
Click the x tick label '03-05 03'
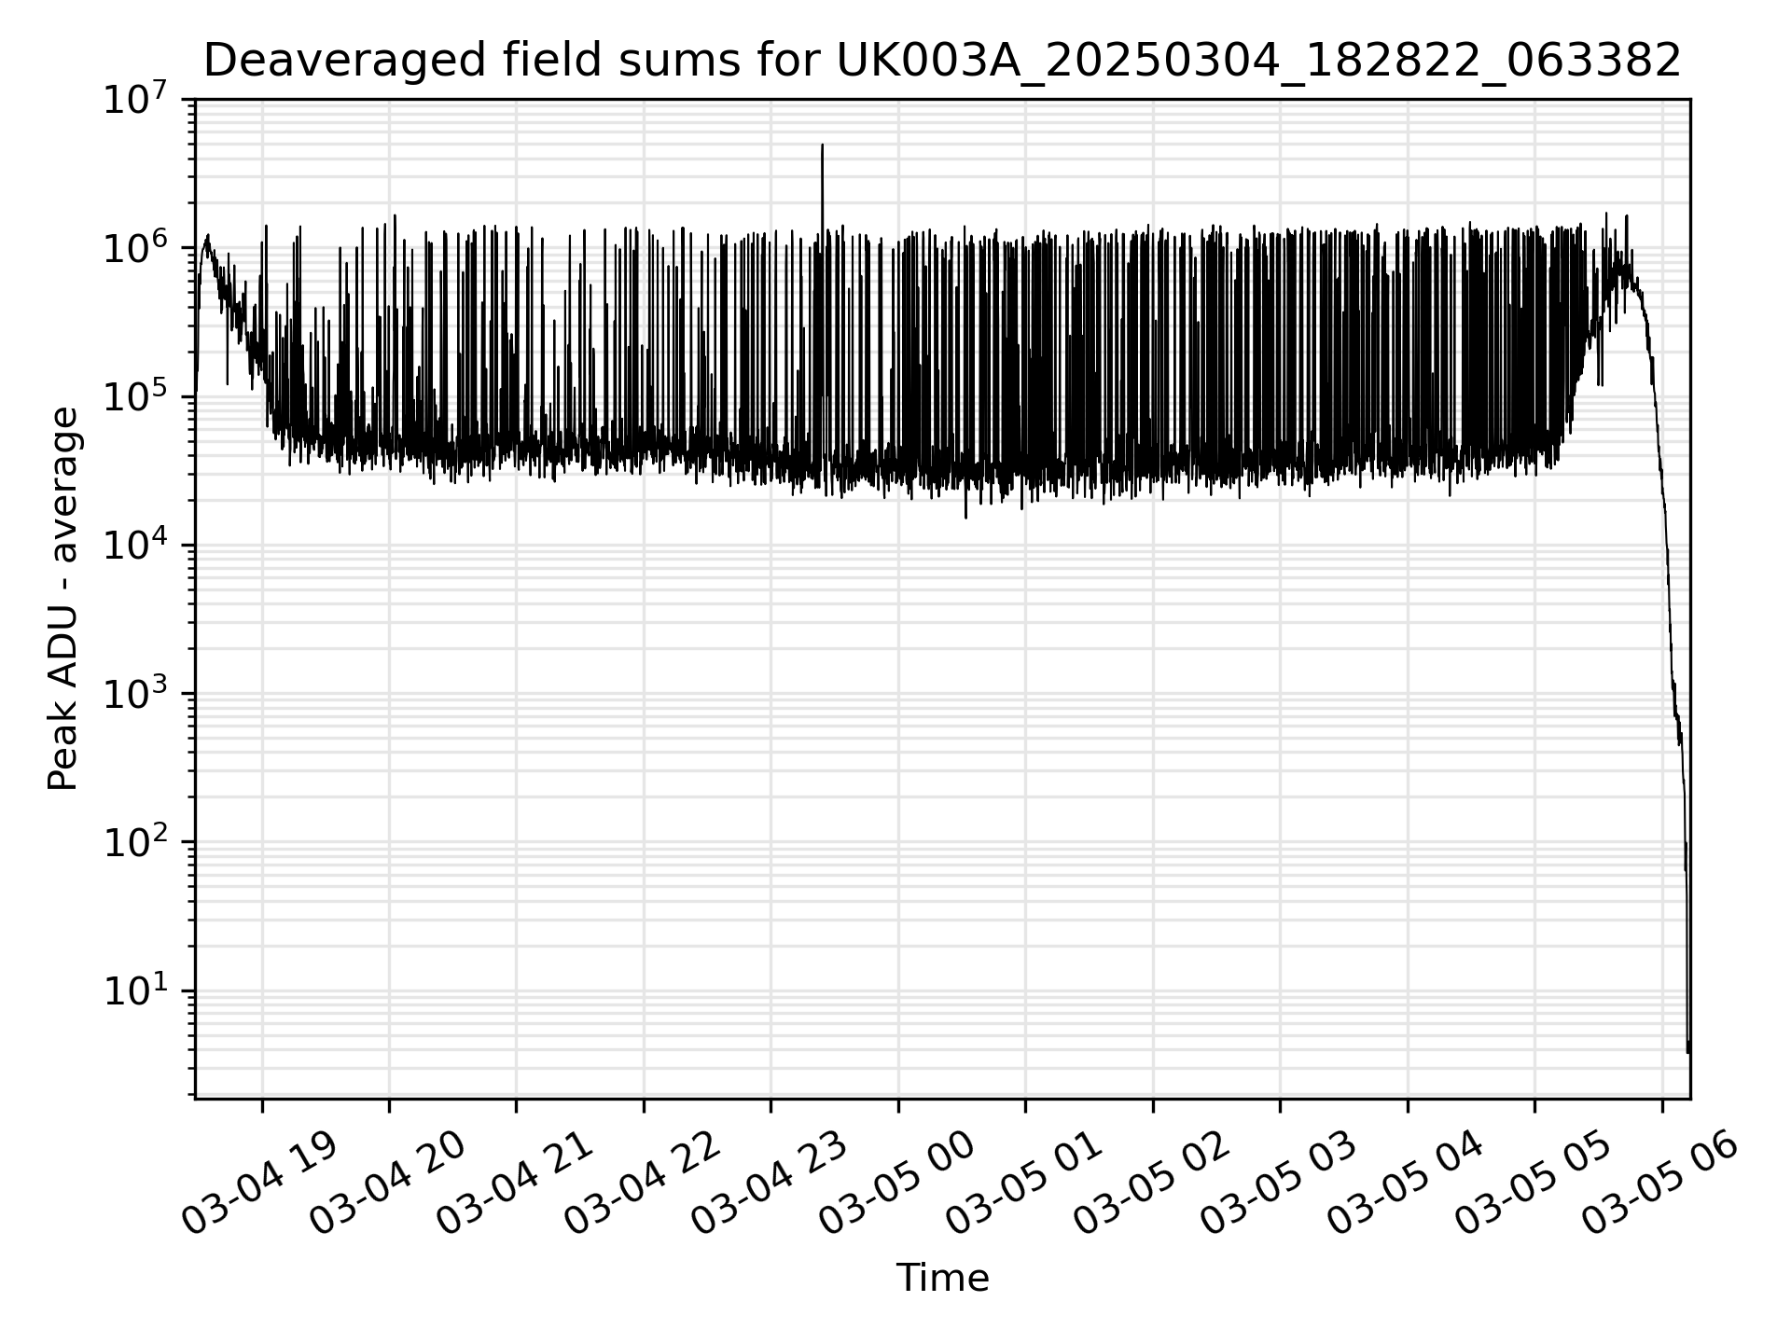[x=1279, y=1184]
